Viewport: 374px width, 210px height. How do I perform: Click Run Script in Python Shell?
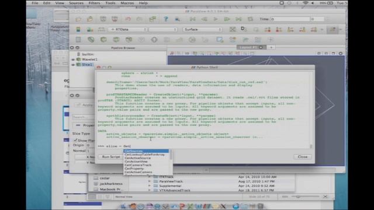(x=111, y=157)
